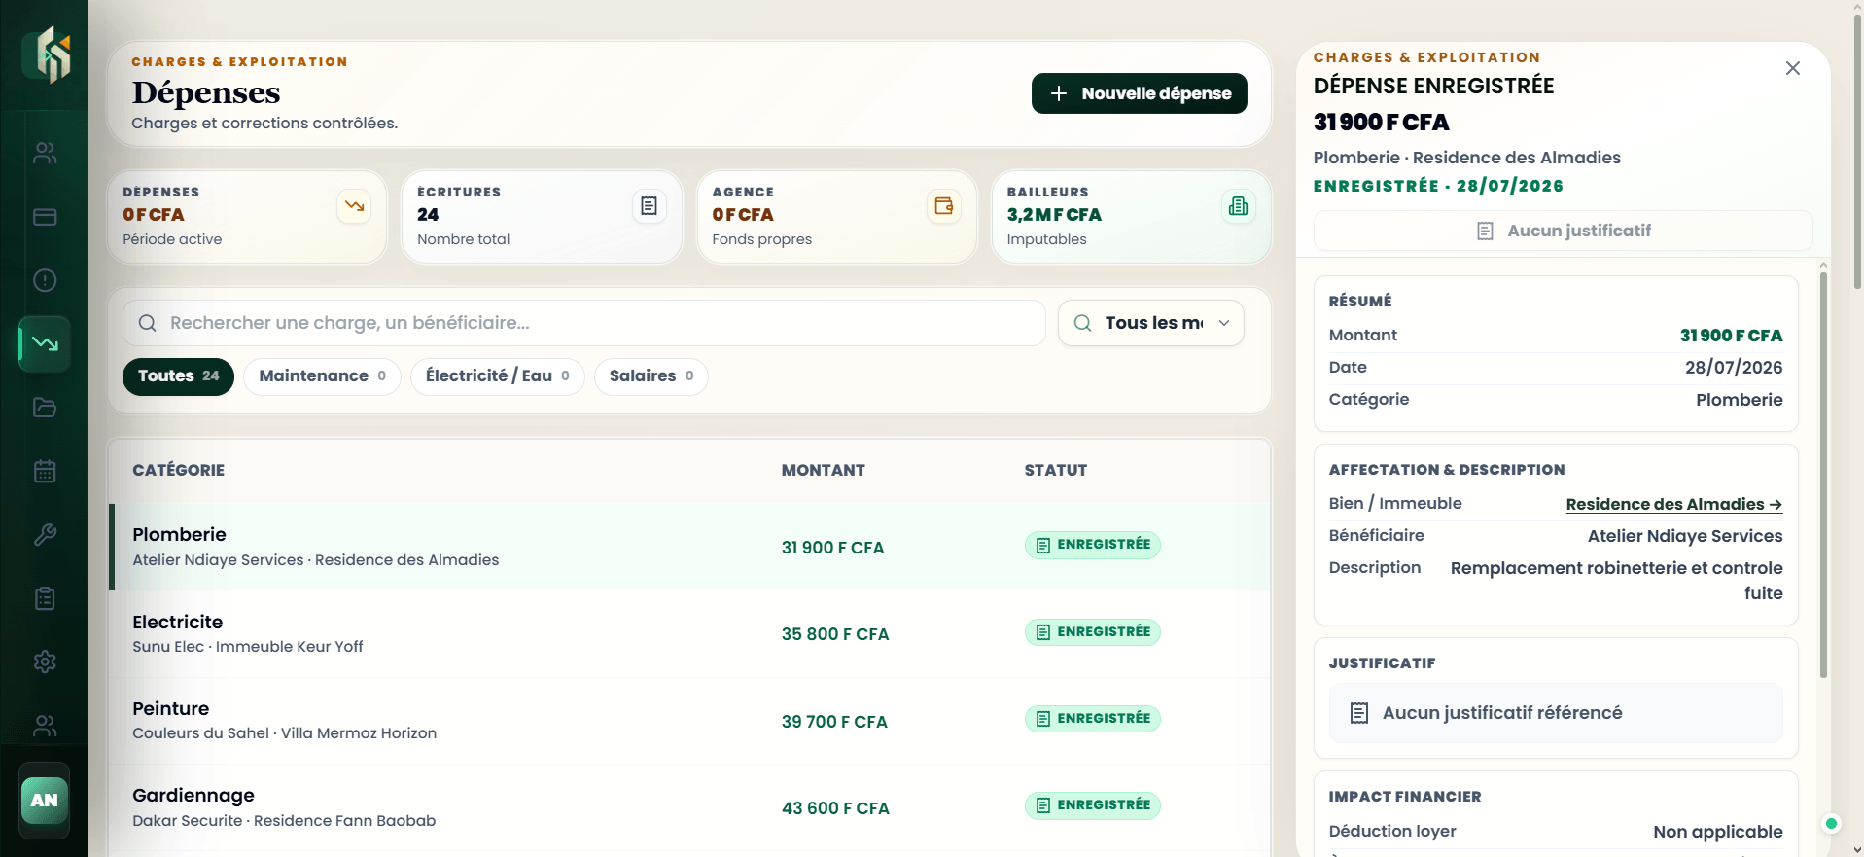Open the settings gear in sidebar
The image size is (1864, 857).
(x=45, y=661)
